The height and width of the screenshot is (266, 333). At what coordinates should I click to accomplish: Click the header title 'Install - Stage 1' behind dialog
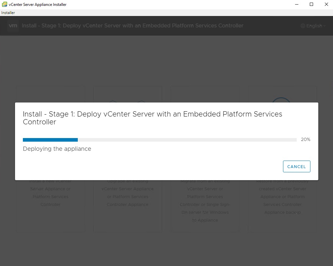(133, 26)
